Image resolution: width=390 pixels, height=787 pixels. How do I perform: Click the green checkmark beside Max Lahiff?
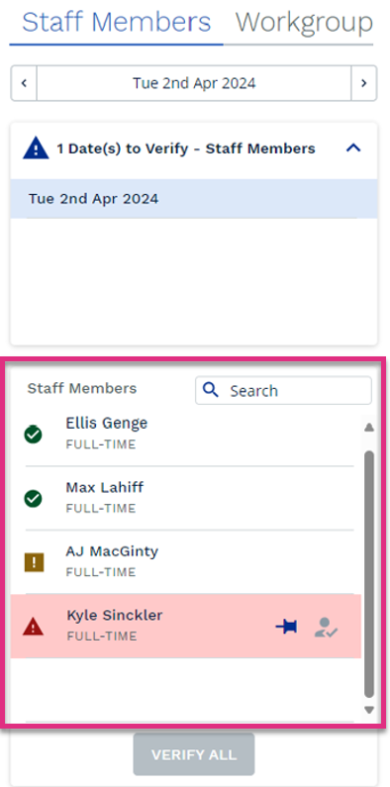pos(33,498)
